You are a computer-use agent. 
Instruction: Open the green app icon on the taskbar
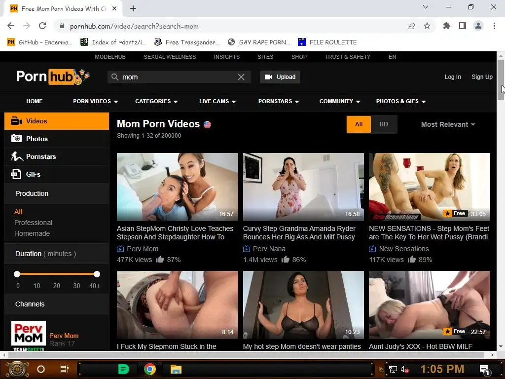coord(124,369)
